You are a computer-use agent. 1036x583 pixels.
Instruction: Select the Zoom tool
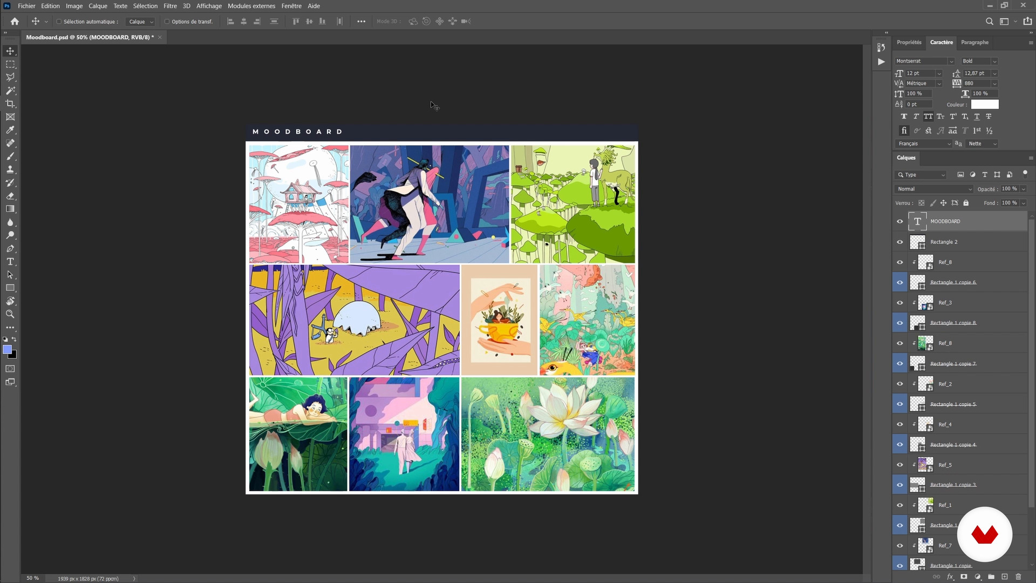10,314
